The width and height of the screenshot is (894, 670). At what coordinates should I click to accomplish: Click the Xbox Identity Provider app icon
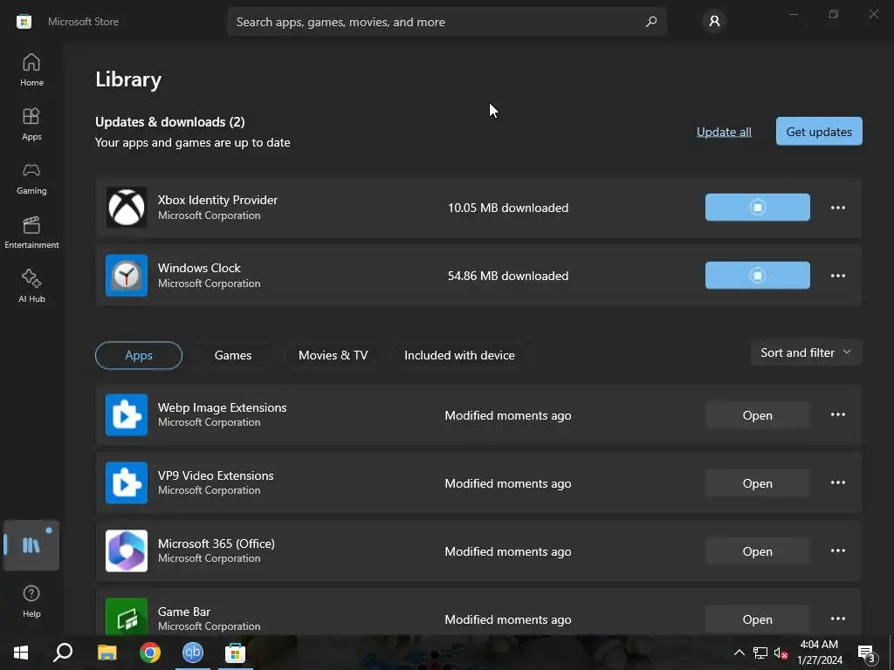coord(126,208)
